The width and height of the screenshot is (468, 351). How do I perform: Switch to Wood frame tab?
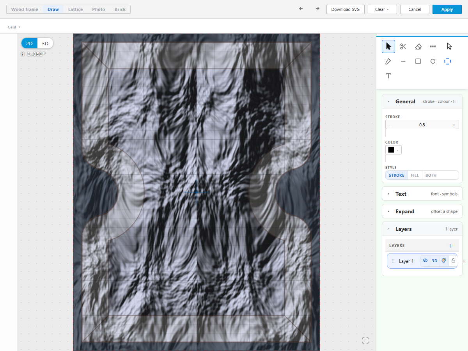[x=25, y=9]
